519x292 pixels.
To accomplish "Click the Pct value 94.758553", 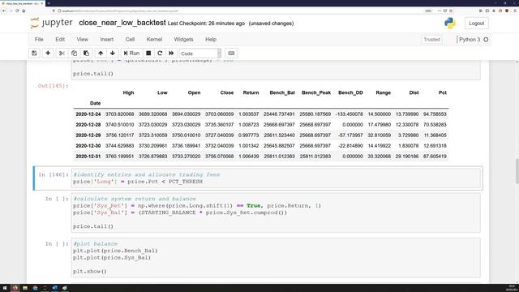I will tap(435, 114).
